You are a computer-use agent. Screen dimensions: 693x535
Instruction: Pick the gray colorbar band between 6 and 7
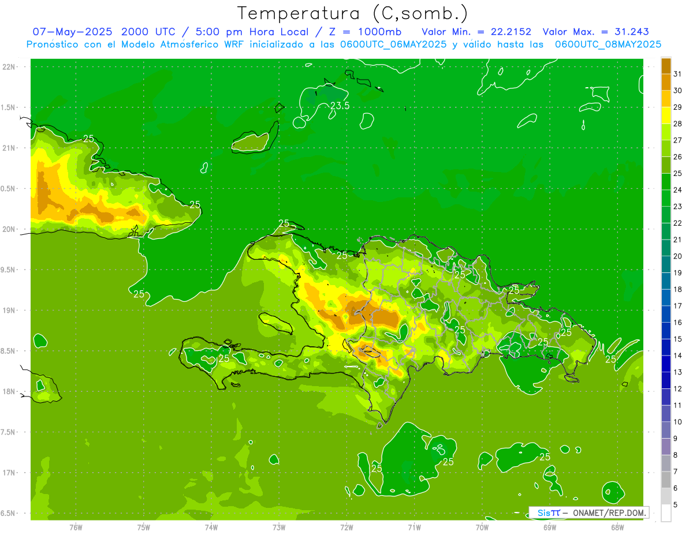666,480
